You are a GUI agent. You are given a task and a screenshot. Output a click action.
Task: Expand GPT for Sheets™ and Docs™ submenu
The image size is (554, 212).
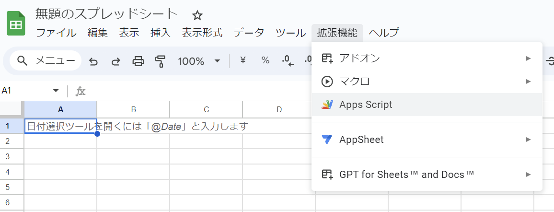[427, 174]
